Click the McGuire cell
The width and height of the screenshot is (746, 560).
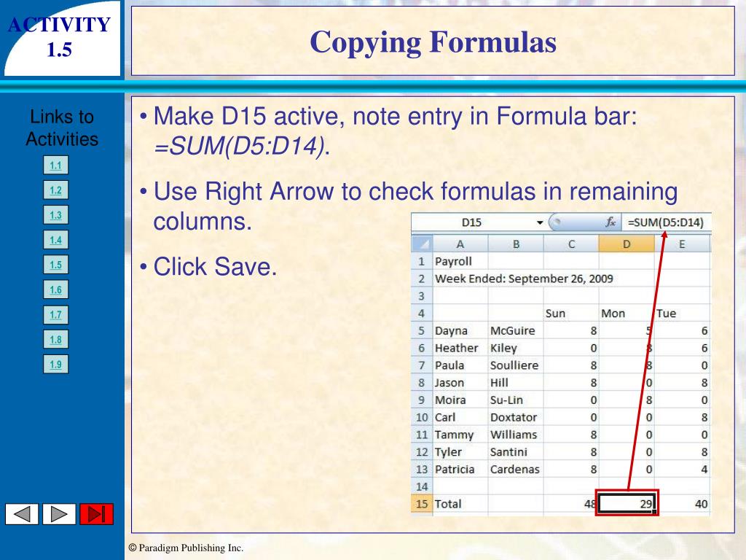[x=516, y=330]
